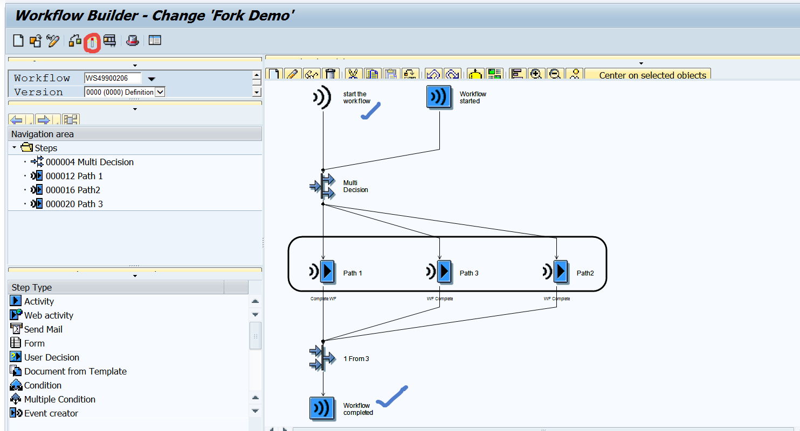This screenshot has height=431, width=800.
Task: Create a new workflow with the blank page icon
Action: pos(18,40)
